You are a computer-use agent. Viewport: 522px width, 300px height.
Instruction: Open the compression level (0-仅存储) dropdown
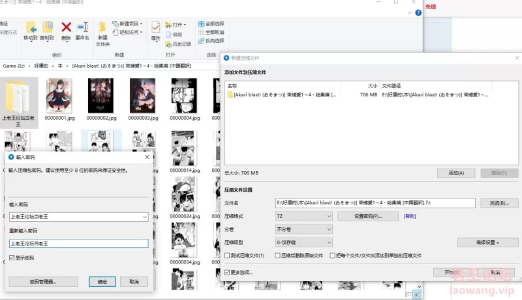pos(303,243)
